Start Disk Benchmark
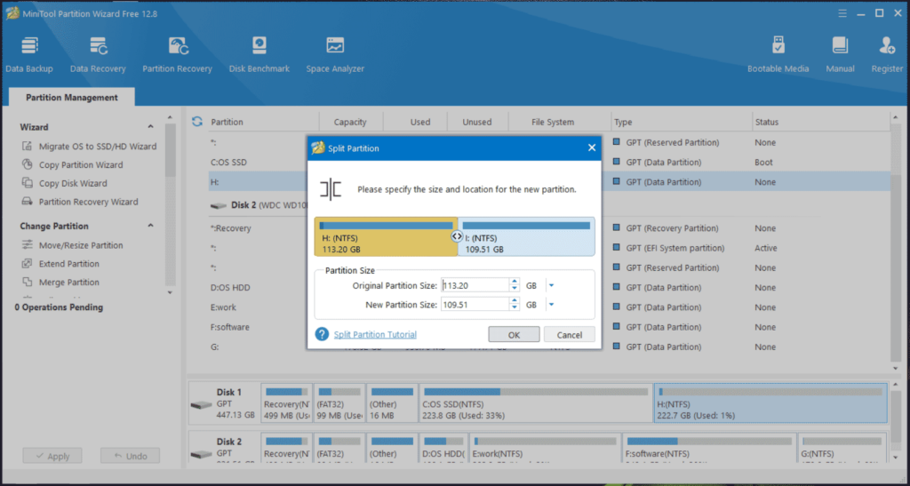 (x=259, y=55)
